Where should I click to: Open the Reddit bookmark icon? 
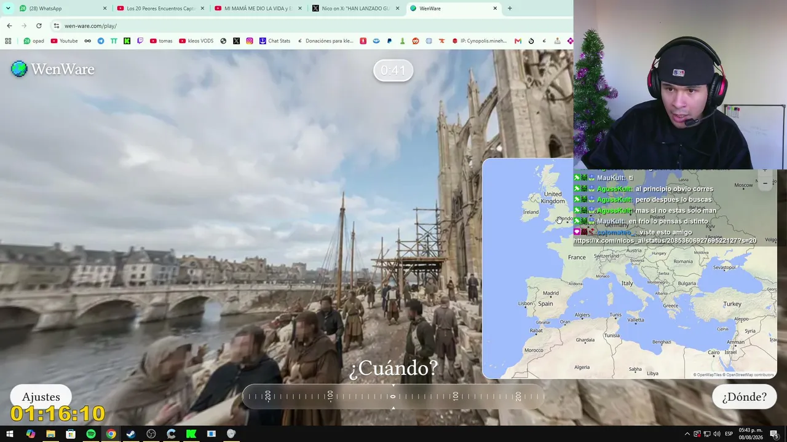click(416, 41)
